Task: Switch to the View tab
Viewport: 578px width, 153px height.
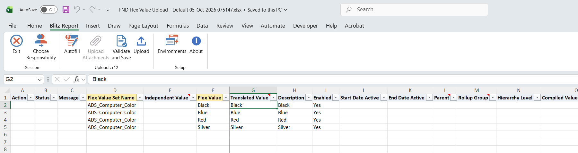Action: click(x=247, y=26)
